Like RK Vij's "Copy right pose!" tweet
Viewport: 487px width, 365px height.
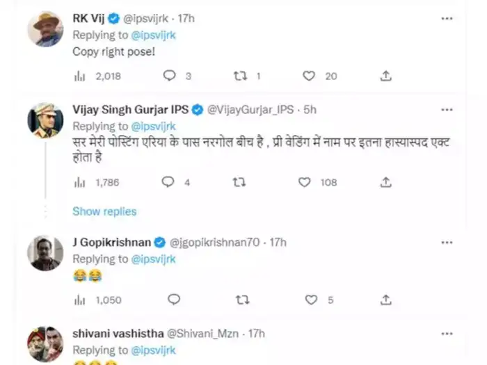click(309, 76)
